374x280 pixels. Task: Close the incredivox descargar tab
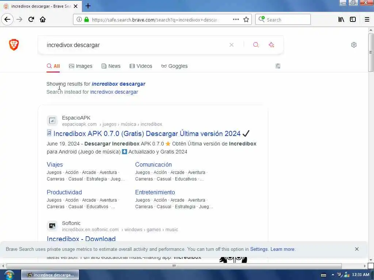click(76, 6)
